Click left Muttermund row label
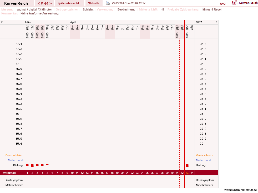Screen dimensions: 258x193 [15, 160]
